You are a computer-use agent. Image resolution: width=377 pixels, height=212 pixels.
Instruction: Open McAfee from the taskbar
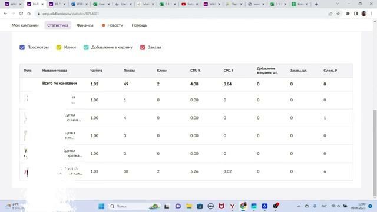221,206
